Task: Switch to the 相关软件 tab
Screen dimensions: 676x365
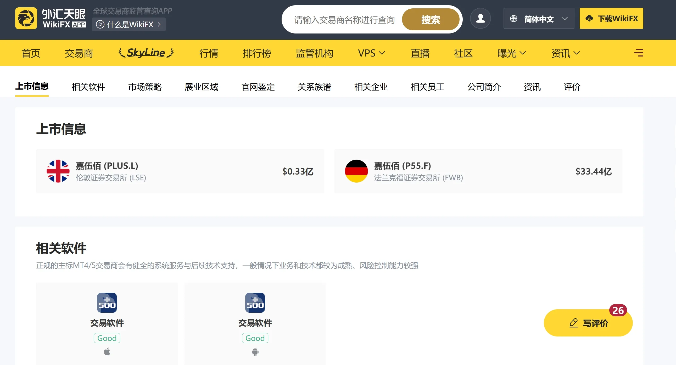Action: (88, 87)
